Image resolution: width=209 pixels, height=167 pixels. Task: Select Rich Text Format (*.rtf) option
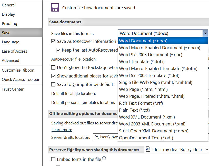[x=141, y=103]
